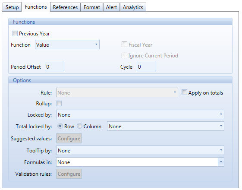Open the Analytics tab
This screenshot has width=242, height=190.
tap(133, 7)
